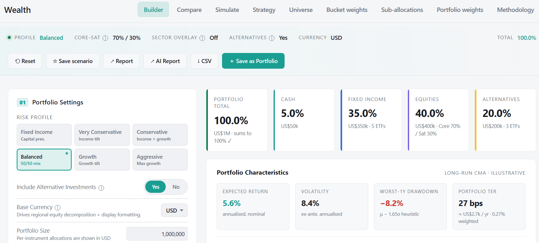
Task: Open the Sub-allocations tab
Action: pyautogui.click(x=402, y=10)
